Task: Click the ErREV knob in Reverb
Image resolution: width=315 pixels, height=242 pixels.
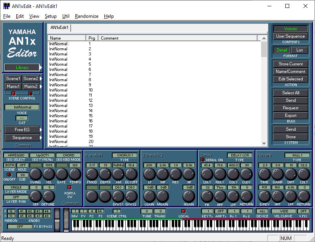Action: pos(264,196)
